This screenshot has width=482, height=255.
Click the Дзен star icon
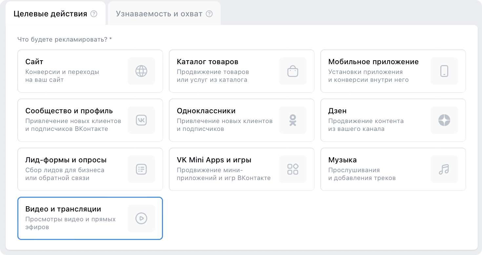(444, 120)
